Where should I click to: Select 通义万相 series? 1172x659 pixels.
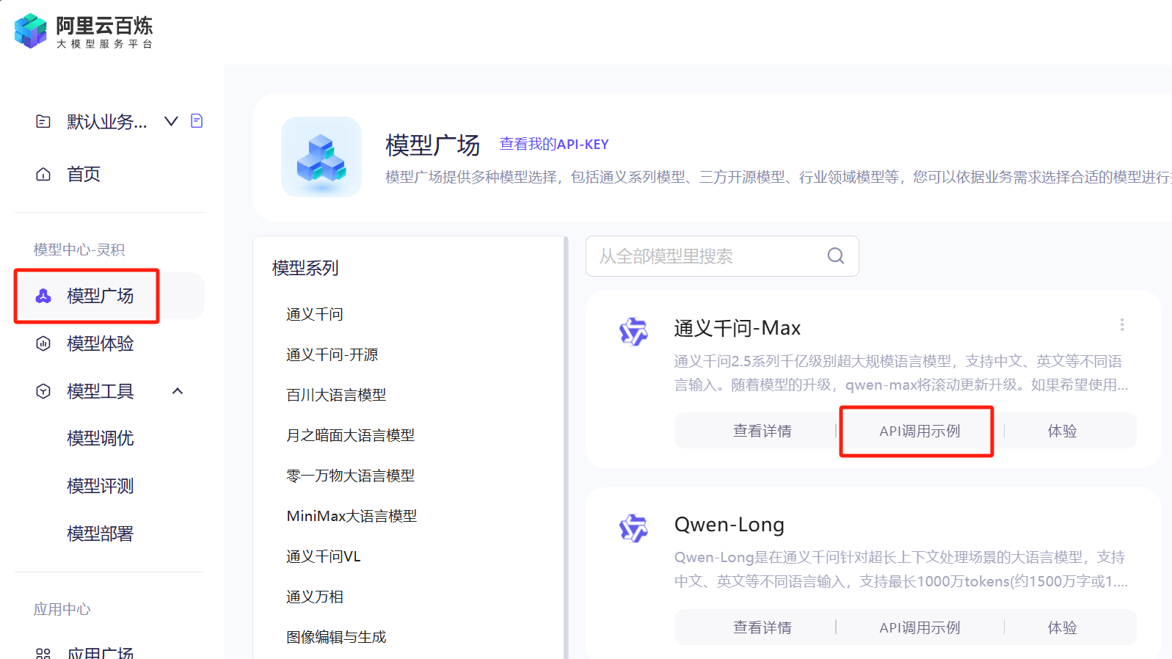coord(315,597)
